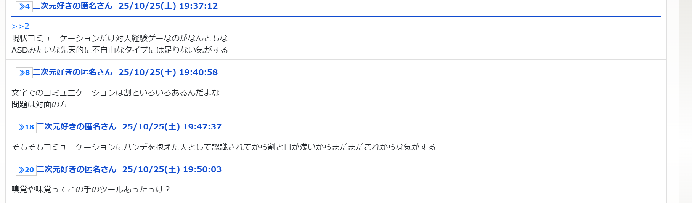The width and height of the screenshot is (692, 203).
Task: Open poster name on the 19:47:37 post
Action: (x=77, y=127)
